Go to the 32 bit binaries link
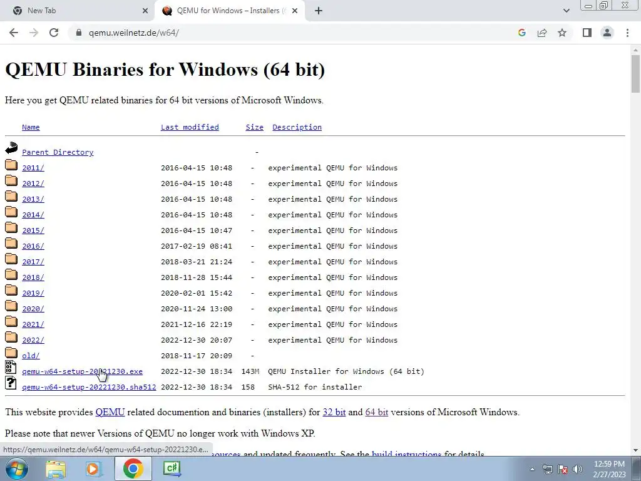This screenshot has height=481, width=641. click(x=334, y=412)
